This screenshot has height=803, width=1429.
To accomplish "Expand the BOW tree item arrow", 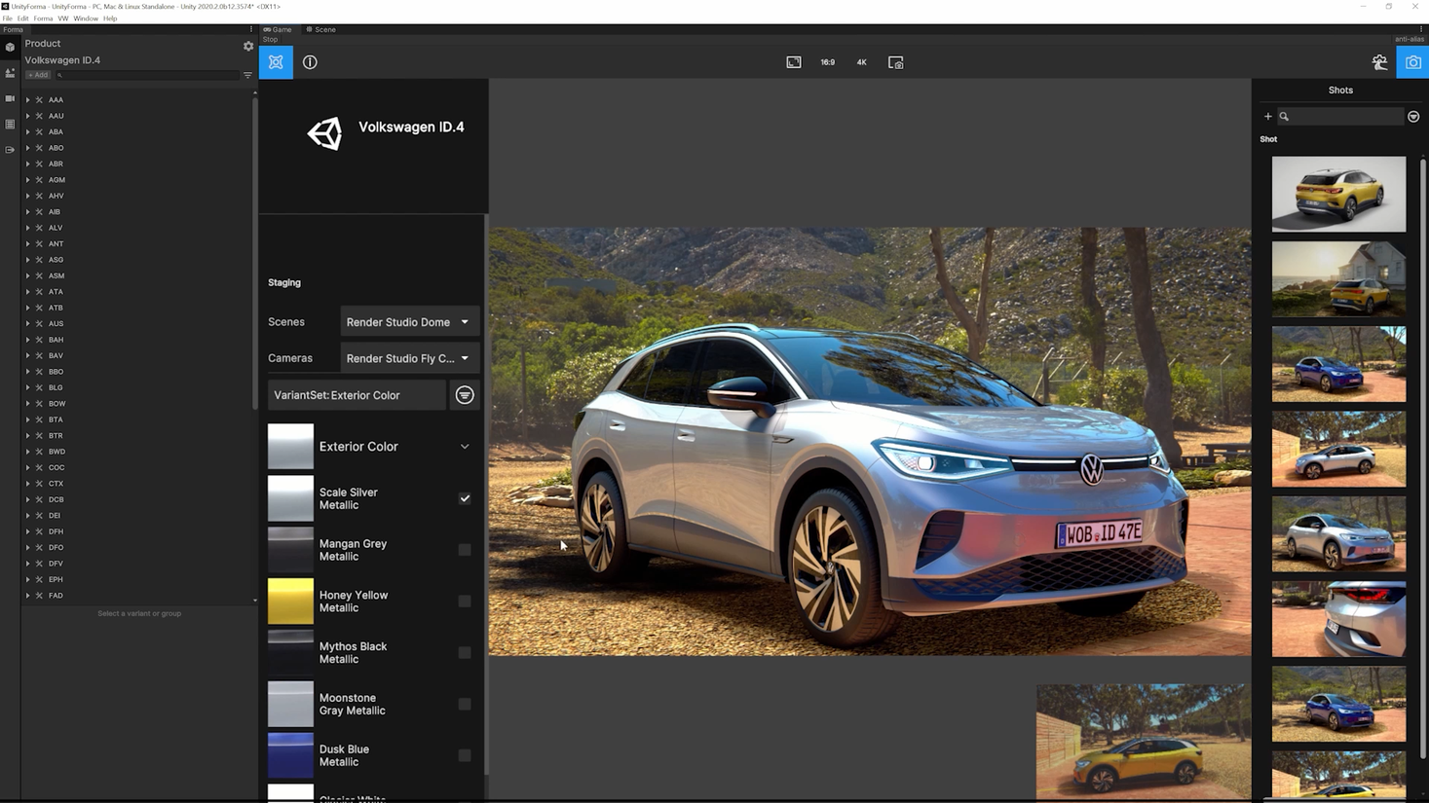I will (27, 404).
